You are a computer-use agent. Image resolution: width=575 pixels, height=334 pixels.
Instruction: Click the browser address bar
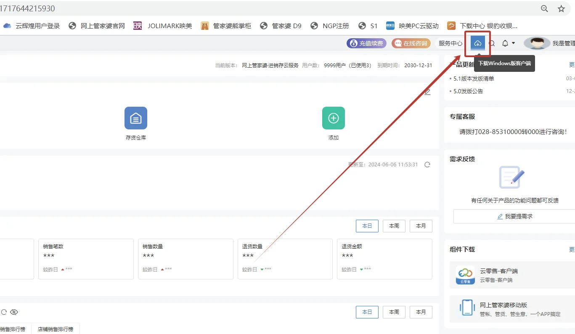click(x=269, y=8)
